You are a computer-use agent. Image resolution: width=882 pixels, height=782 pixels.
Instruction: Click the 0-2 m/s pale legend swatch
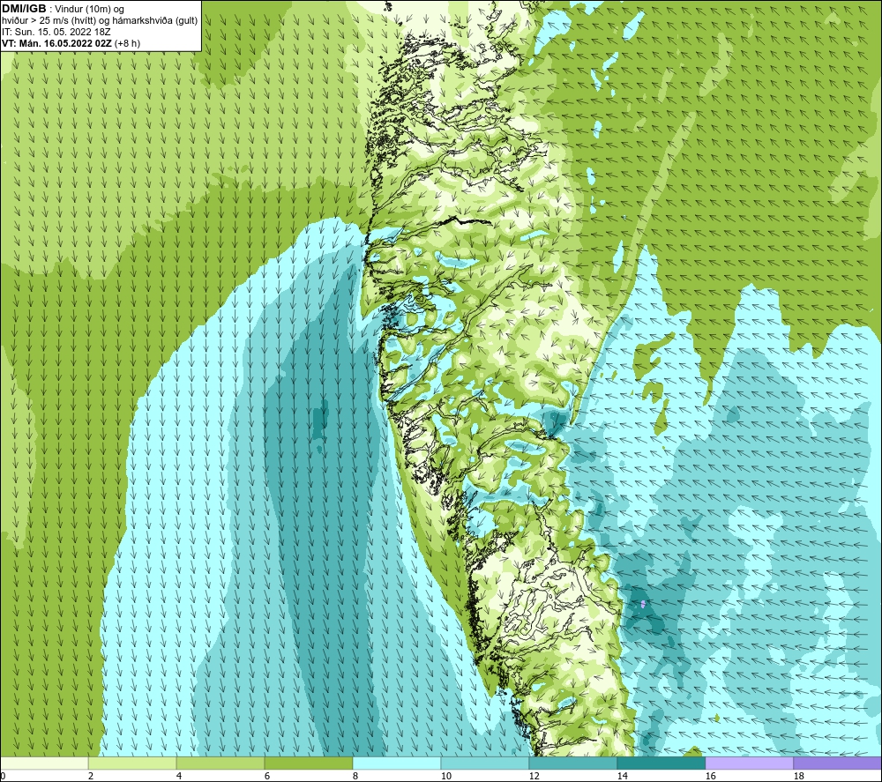(x=44, y=763)
